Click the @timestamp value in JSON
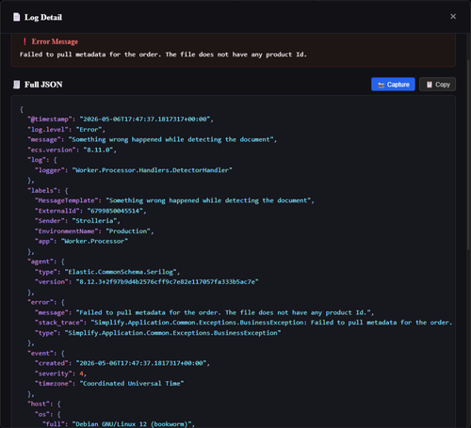The width and height of the screenshot is (471, 428). 147,119
